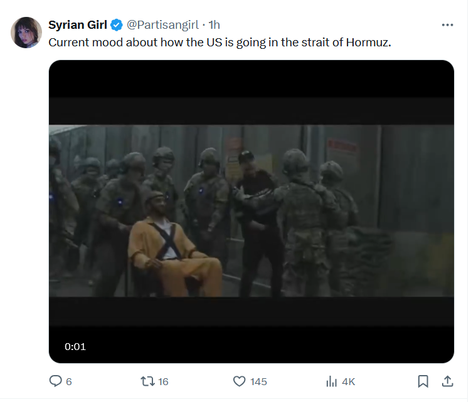Viewport: 476px width, 402px height.
Task: Click the blue verified badge
Action: (x=117, y=25)
